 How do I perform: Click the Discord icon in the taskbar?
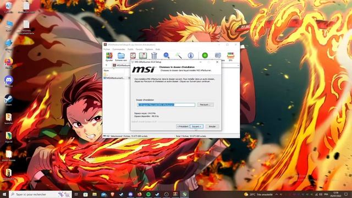[130, 194]
